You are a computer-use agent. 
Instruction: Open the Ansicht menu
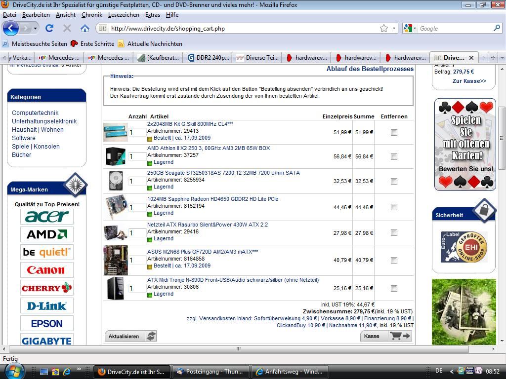coord(66,15)
